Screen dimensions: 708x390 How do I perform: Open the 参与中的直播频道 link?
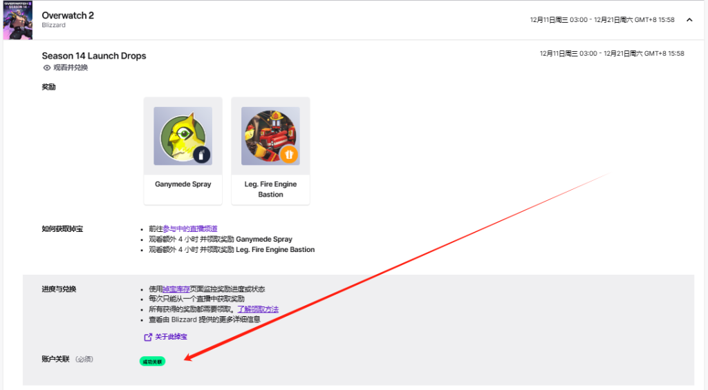[x=189, y=228]
